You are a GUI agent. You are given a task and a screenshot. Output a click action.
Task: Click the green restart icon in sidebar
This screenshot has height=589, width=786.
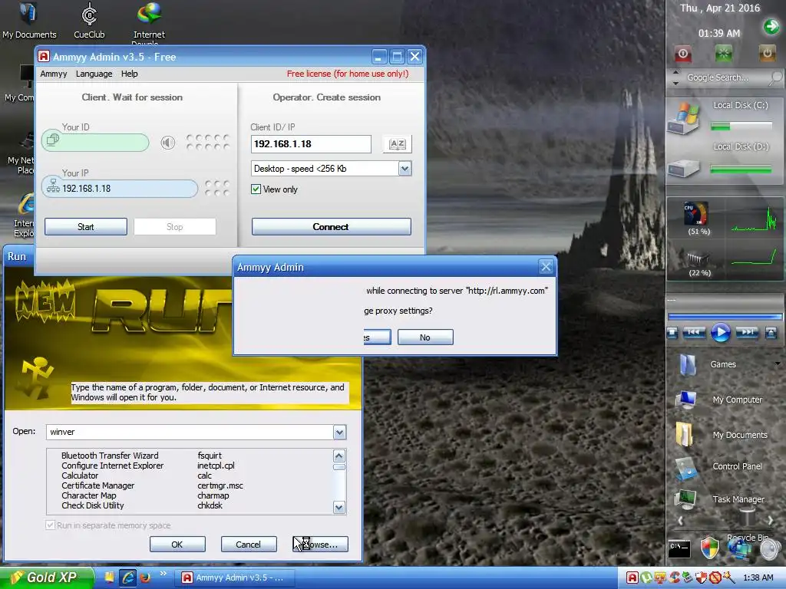point(723,53)
